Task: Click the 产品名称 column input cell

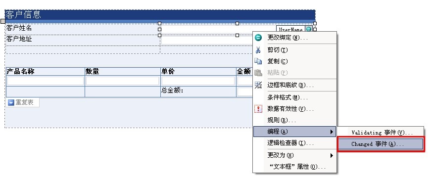Action: click(46, 81)
